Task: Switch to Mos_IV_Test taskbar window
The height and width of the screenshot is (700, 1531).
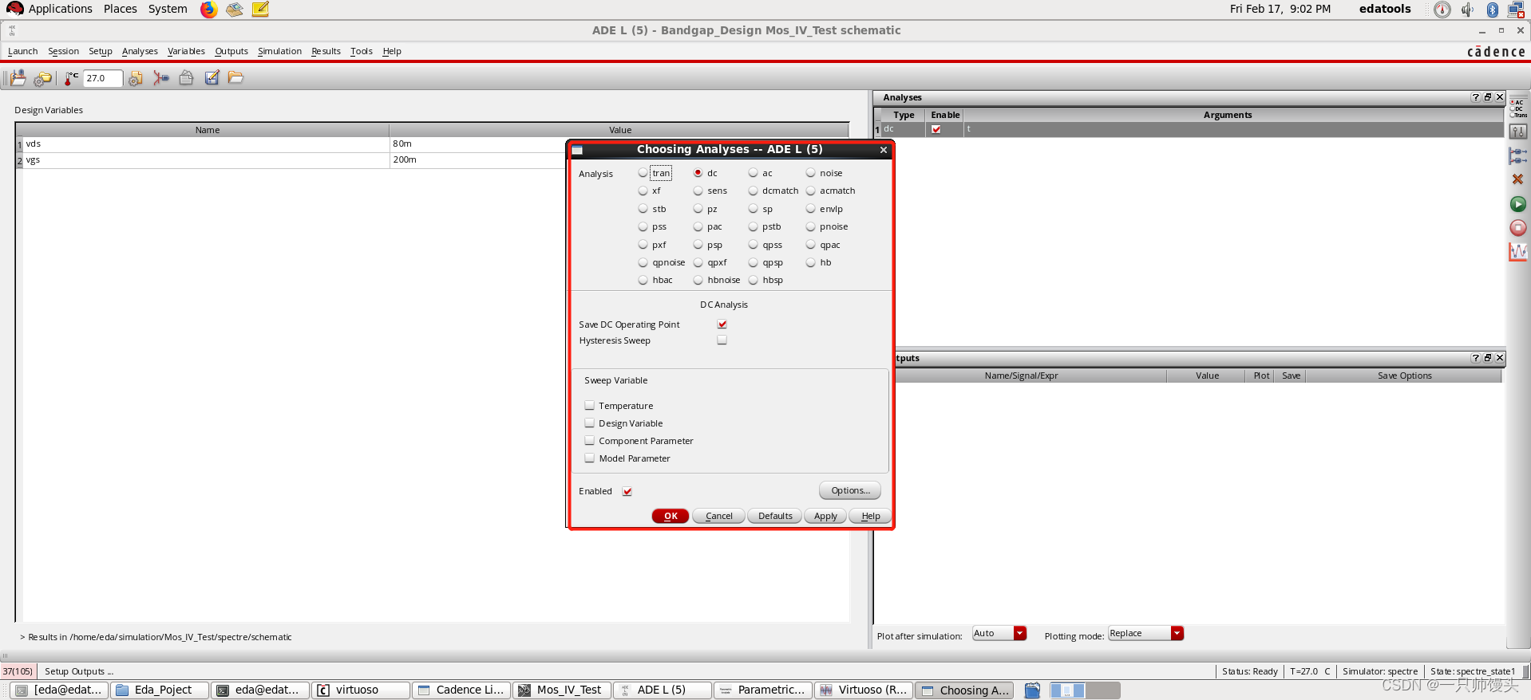Action: tap(562, 690)
